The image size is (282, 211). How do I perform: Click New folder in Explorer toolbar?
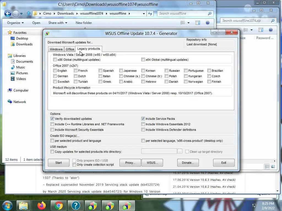tap(84, 23)
